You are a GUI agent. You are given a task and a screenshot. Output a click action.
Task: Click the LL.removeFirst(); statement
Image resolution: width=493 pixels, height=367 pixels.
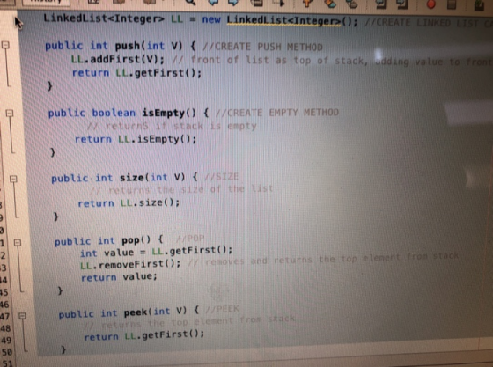tap(130, 265)
